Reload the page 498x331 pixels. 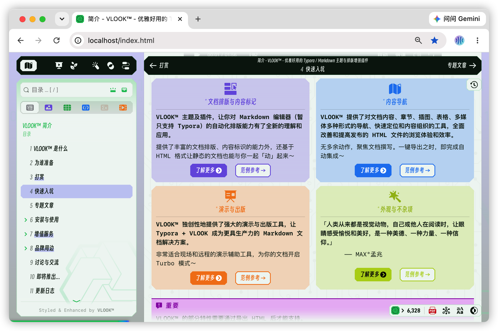pyautogui.click(x=56, y=40)
